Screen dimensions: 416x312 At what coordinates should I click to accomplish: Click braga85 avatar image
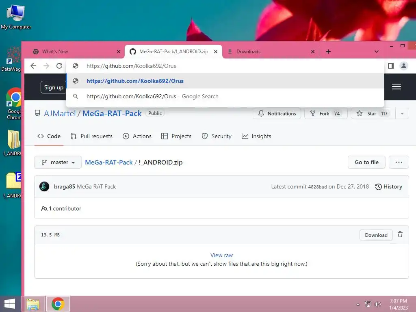[44, 186]
